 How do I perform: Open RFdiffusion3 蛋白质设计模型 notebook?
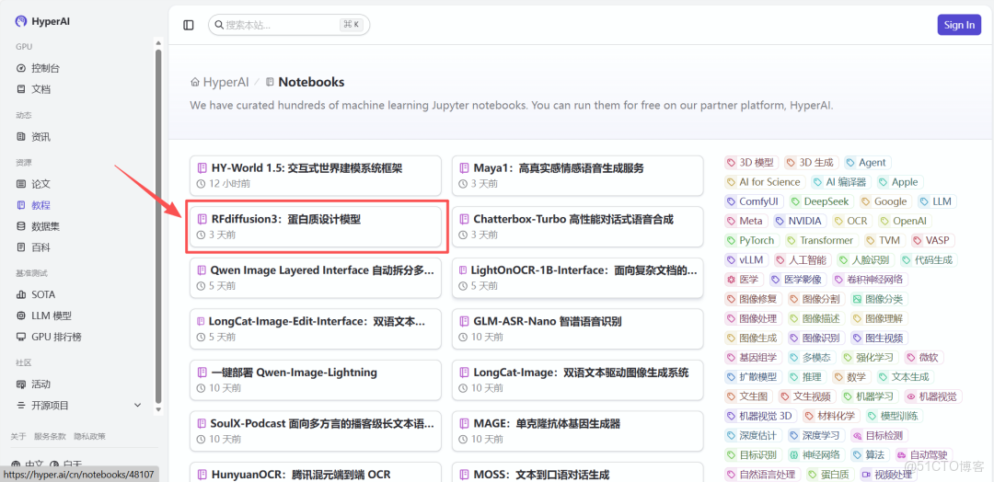315,227
